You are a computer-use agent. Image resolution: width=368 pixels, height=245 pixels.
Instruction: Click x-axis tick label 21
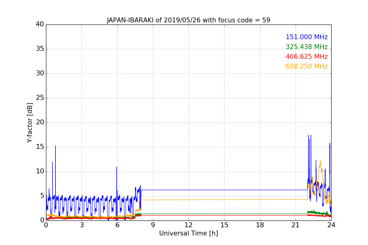pyautogui.click(x=296, y=225)
